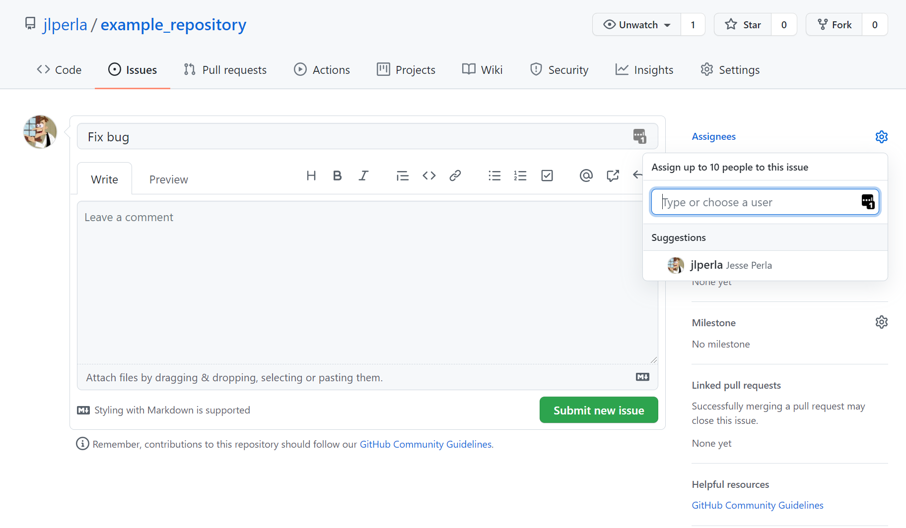Apply italic formatting in editor

click(363, 176)
